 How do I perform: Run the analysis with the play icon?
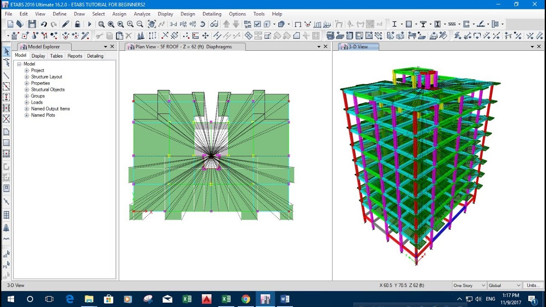point(90,24)
